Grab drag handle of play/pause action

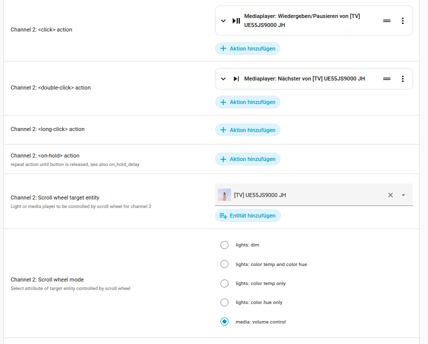click(x=386, y=21)
